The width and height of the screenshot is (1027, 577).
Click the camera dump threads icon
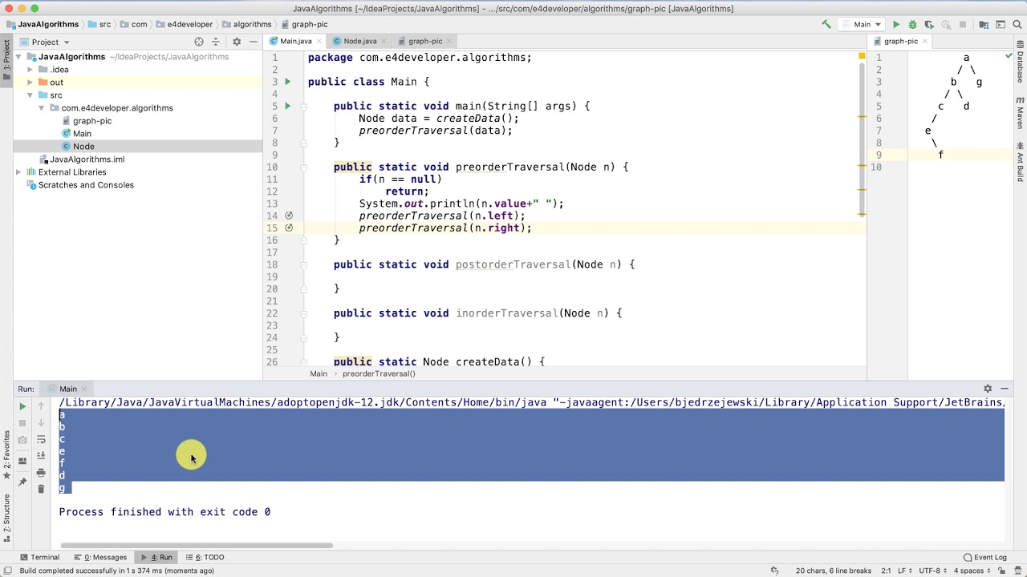[22, 440]
